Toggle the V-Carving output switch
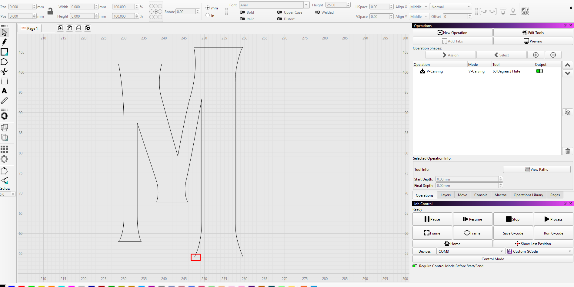Screen dimensions: 574x287 coord(539,71)
